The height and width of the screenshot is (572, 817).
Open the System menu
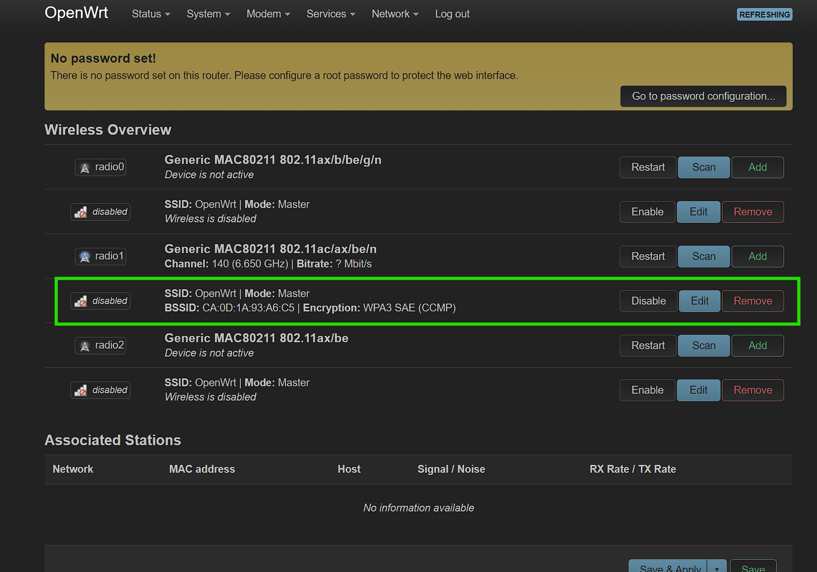pyautogui.click(x=208, y=14)
